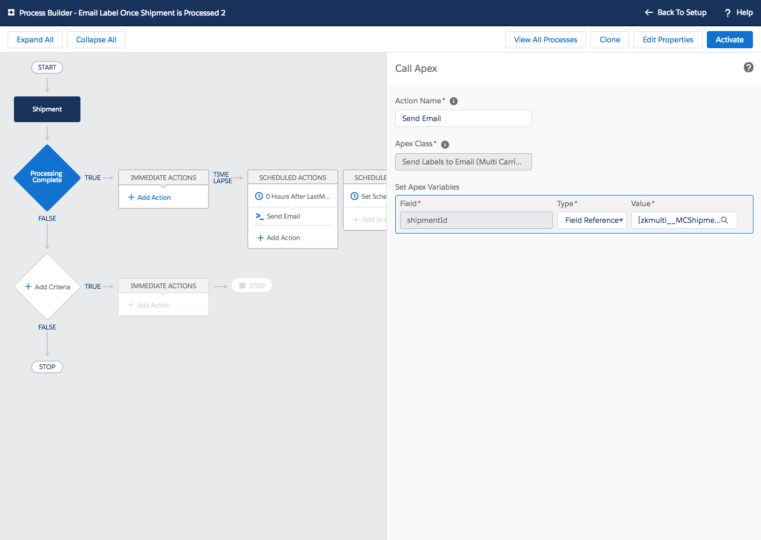The image size is (761, 540).
Task: Click the magnifier lookup icon in the Value field
Action: coord(725,220)
